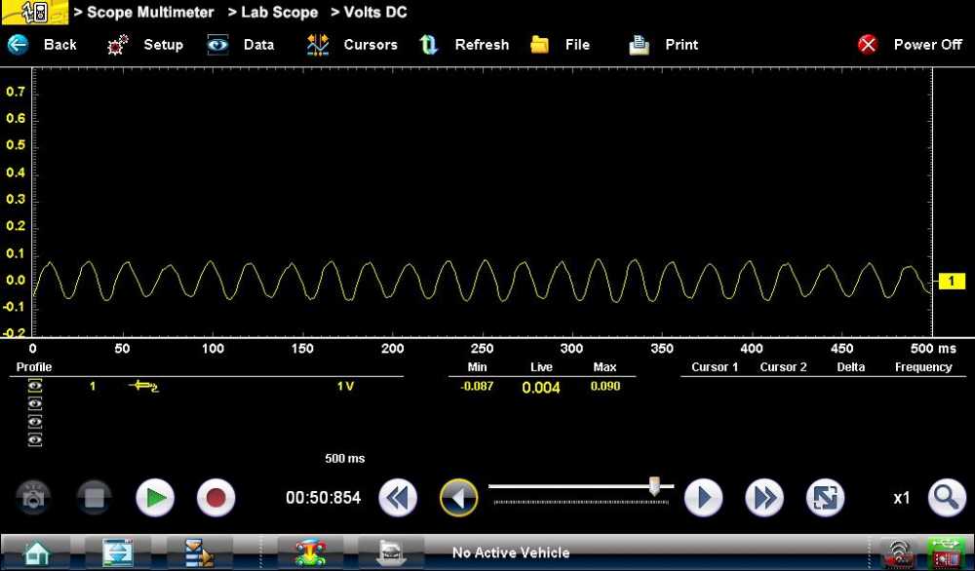Screen dimensions: 975x571
Task: Step forward one frame
Action: 703,498
